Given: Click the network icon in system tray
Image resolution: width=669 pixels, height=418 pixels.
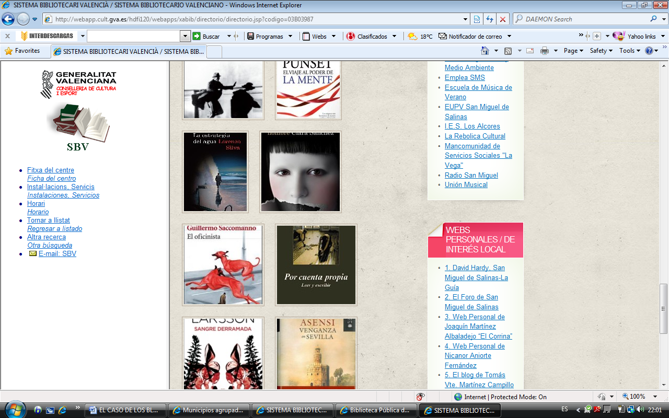Looking at the screenshot, I should pyautogui.click(x=631, y=410).
